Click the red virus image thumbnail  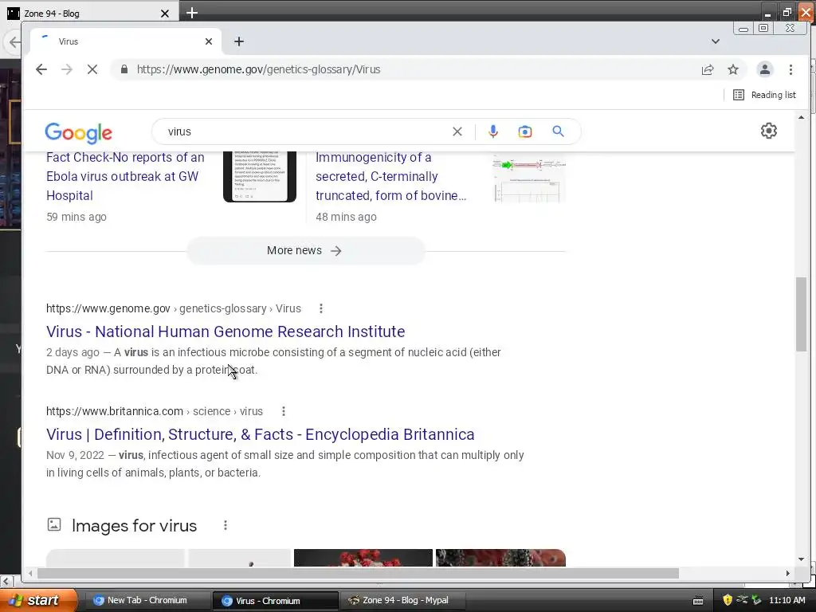(x=363, y=558)
